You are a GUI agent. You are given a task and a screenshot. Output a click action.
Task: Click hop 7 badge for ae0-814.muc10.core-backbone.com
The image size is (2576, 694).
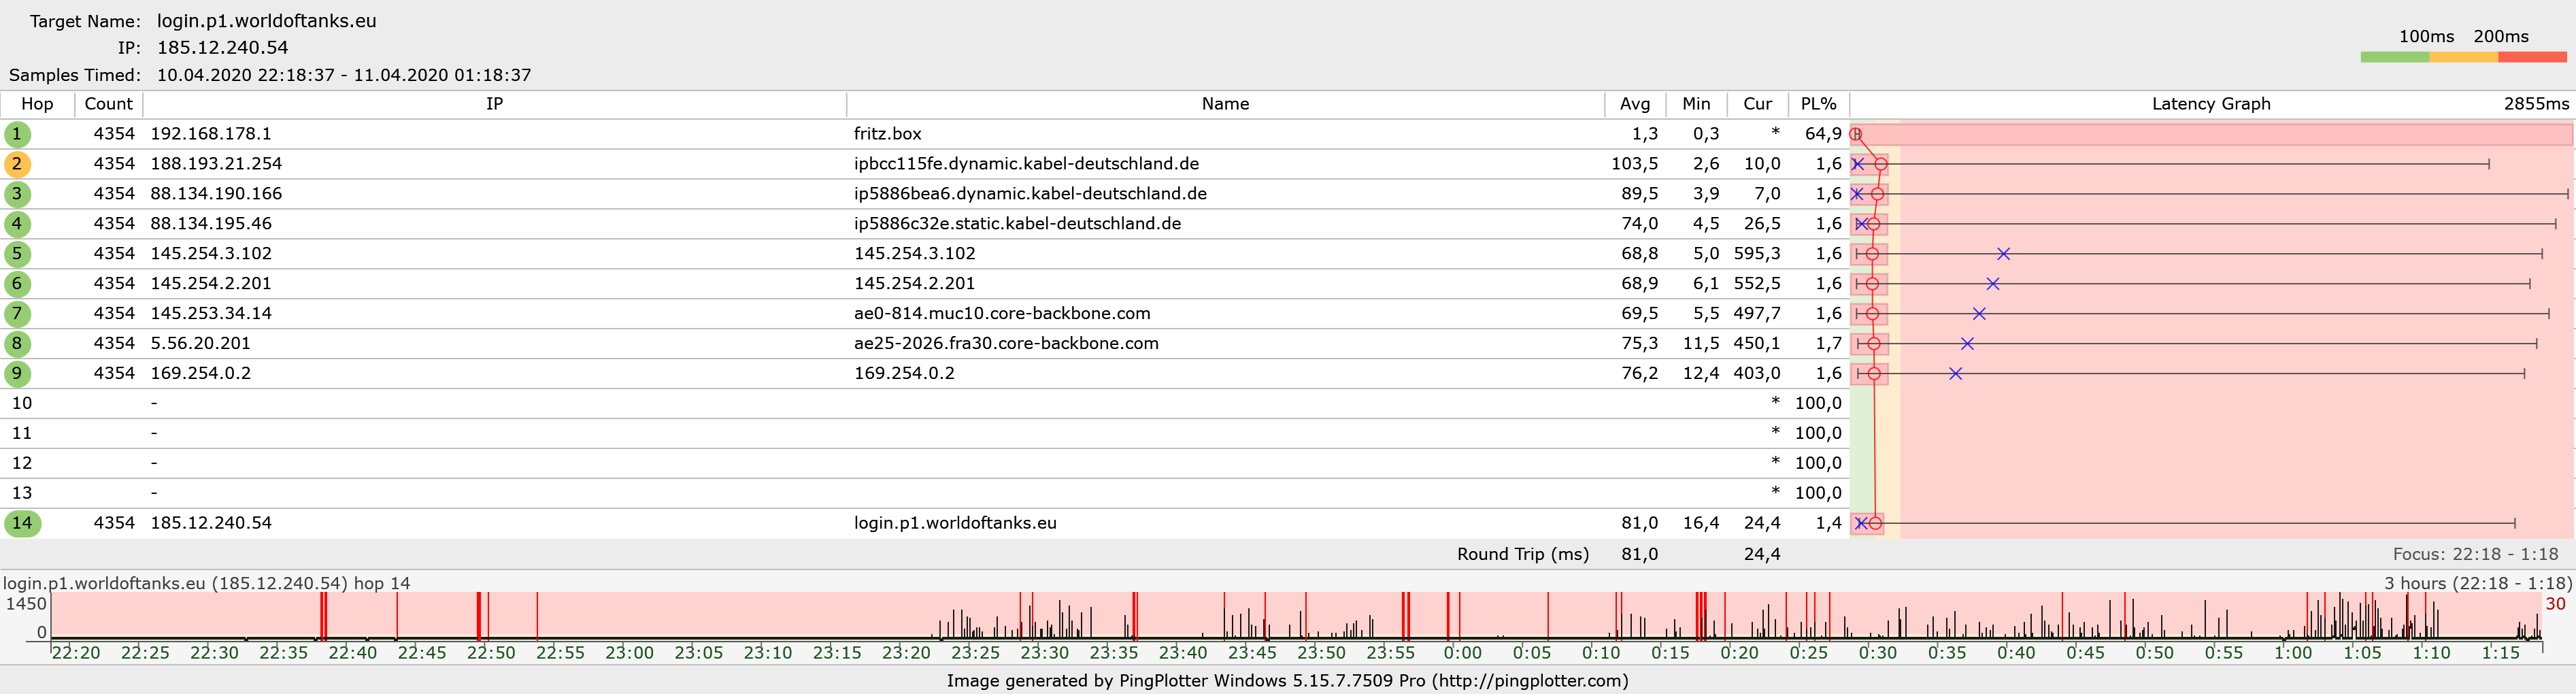(x=17, y=313)
